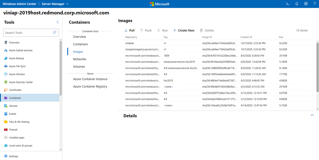Open the Firewall tool label
The width and height of the screenshot is (319, 160).
(x=13, y=129)
